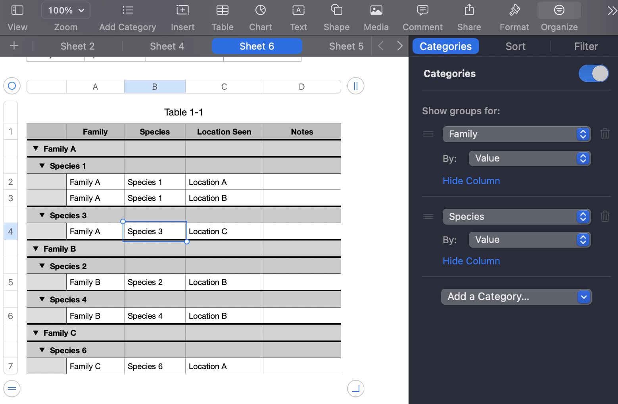Delete the Species category with trash icon
618x404 pixels.
[x=605, y=217]
